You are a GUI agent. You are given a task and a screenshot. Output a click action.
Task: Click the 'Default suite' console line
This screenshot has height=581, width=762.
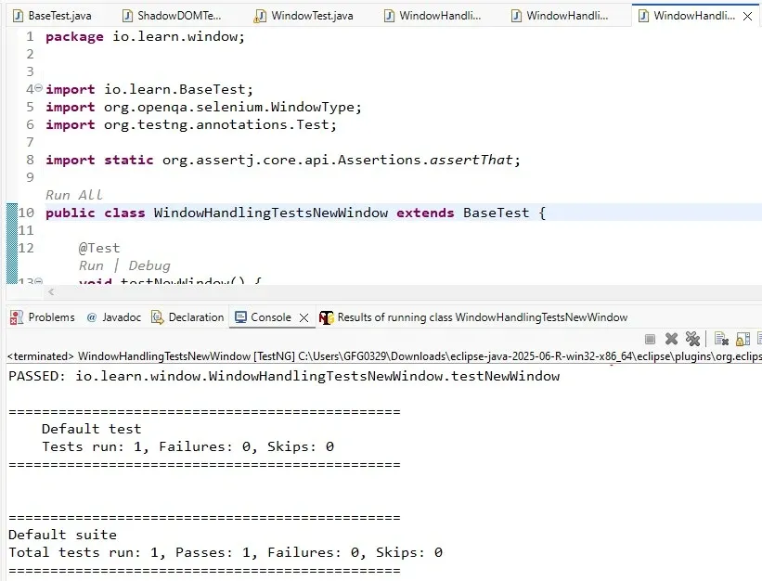pyautogui.click(x=62, y=535)
